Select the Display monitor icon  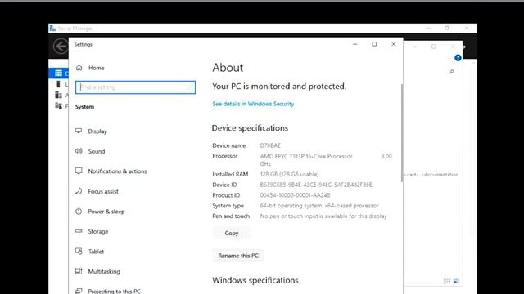[79, 131]
